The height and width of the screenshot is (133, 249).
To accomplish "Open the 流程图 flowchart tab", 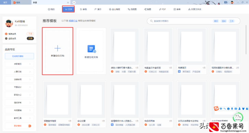I will click(x=132, y=9).
